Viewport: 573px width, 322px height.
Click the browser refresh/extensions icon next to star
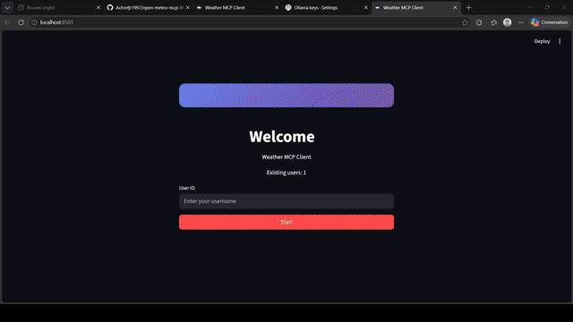click(479, 22)
